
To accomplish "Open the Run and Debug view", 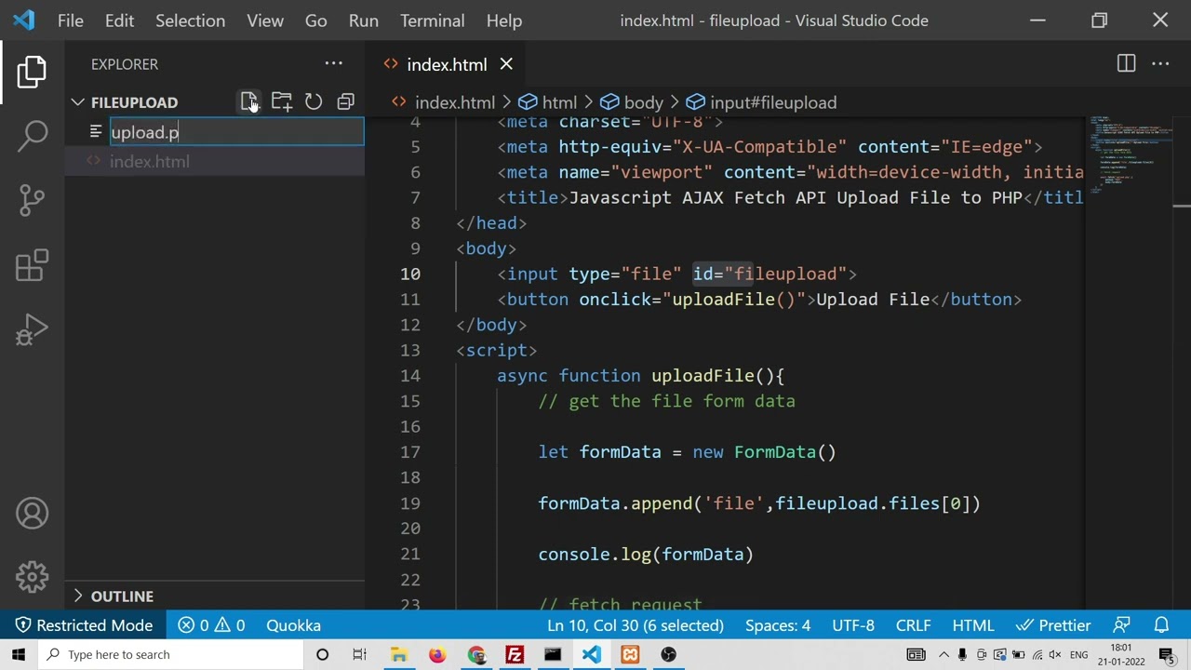I will (x=32, y=330).
